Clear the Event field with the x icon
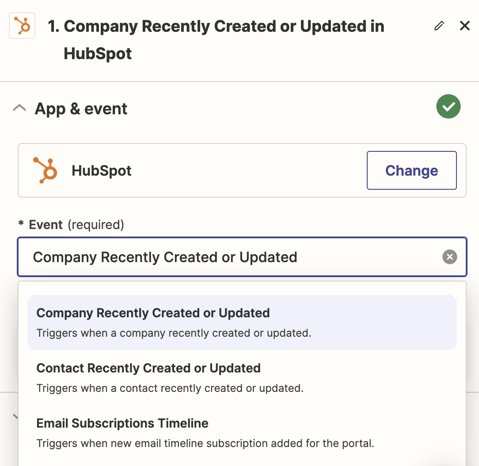The width and height of the screenshot is (479, 466). point(449,257)
